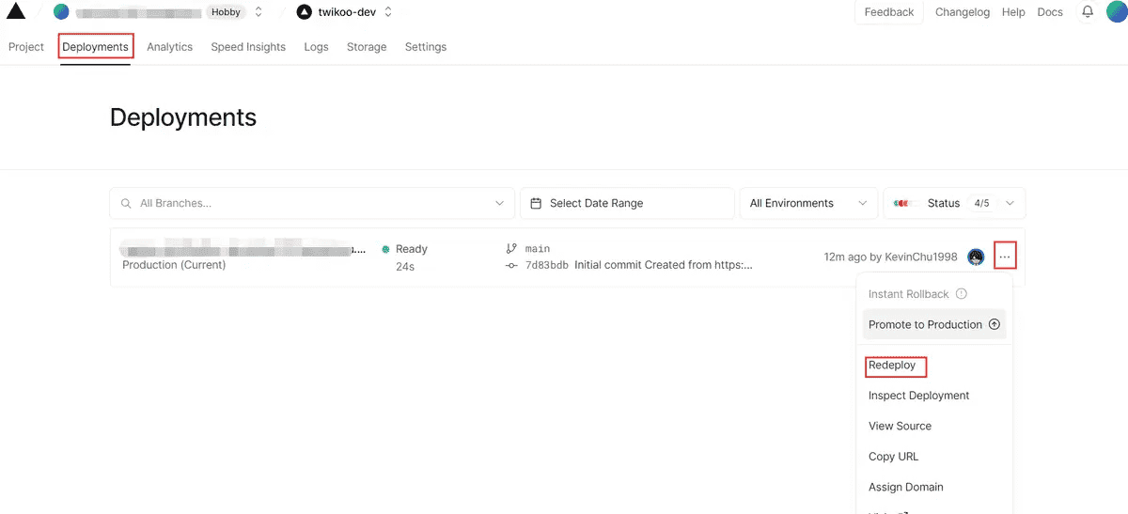This screenshot has height=514, width=1128.
Task: Open the notifications bell
Action: pyautogui.click(x=1088, y=12)
